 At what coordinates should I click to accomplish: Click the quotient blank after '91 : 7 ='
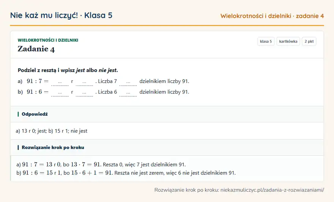tap(60, 82)
